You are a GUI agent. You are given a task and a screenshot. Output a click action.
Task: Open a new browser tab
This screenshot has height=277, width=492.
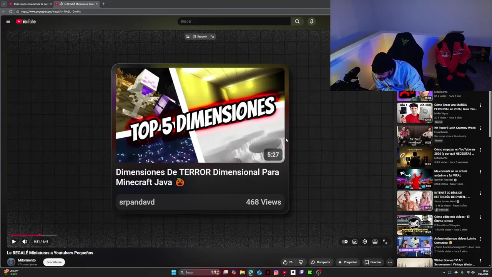(103, 4)
